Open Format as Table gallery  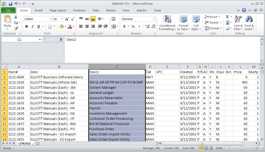183,23
